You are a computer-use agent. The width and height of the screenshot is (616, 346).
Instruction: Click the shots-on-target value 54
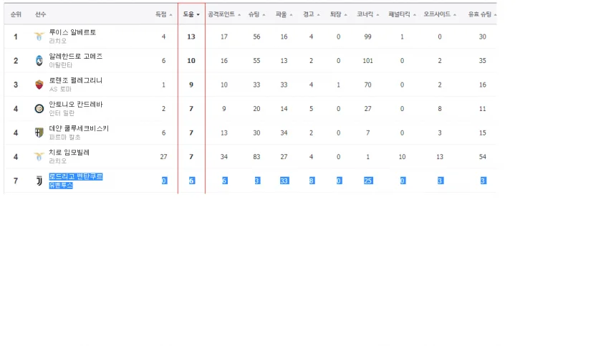483,156
